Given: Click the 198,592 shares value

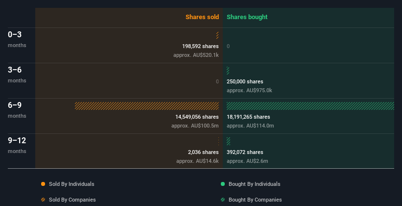Looking at the screenshot, I should 200,46.
